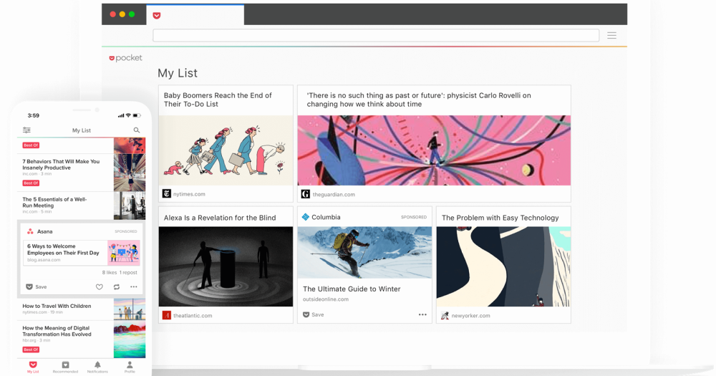Viewport: 716px width, 376px height.
Task: Click the Guardian source icon
Action: pos(306,194)
